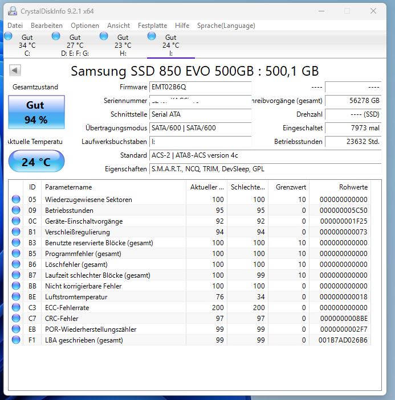Click the Übertragungsmodus SATA/600 field
Viewport: 395px width, 400px height.
[200, 128]
